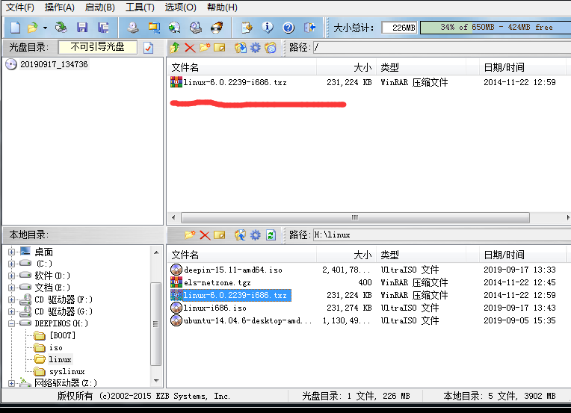The height and width of the screenshot is (413, 571).
Task: Expand the 文档(E:) drive node
Action: coord(11,288)
